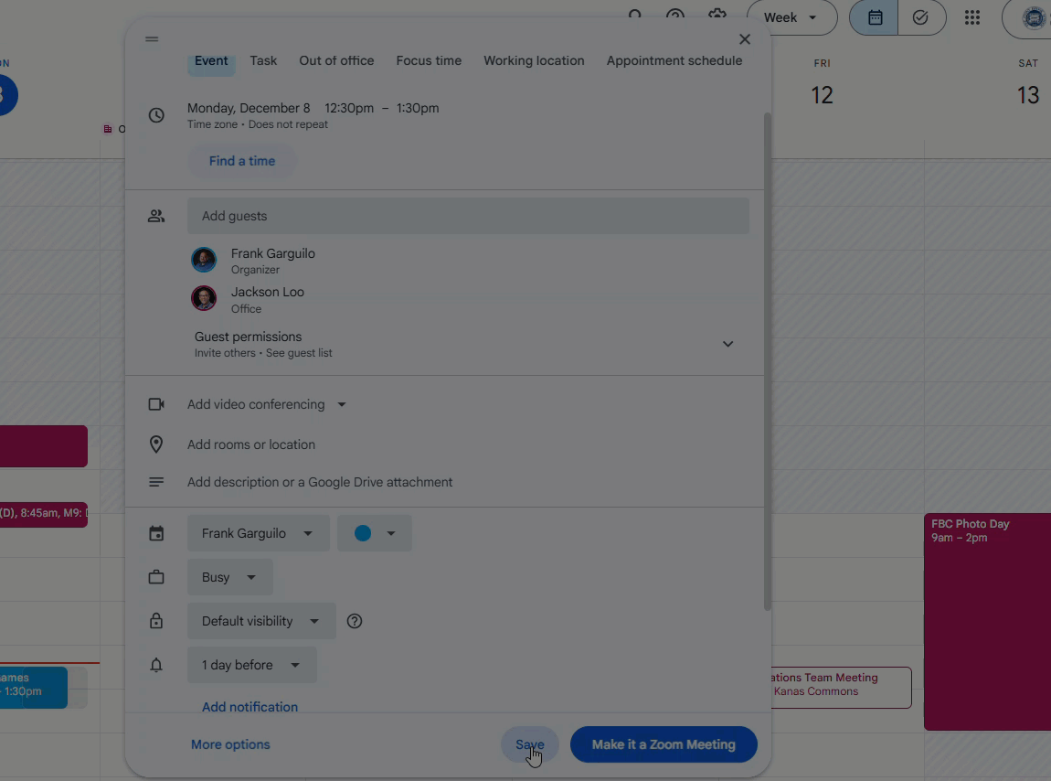Close the event dialog with X
Viewport: 1051px width, 781px height.
click(x=745, y=39)
